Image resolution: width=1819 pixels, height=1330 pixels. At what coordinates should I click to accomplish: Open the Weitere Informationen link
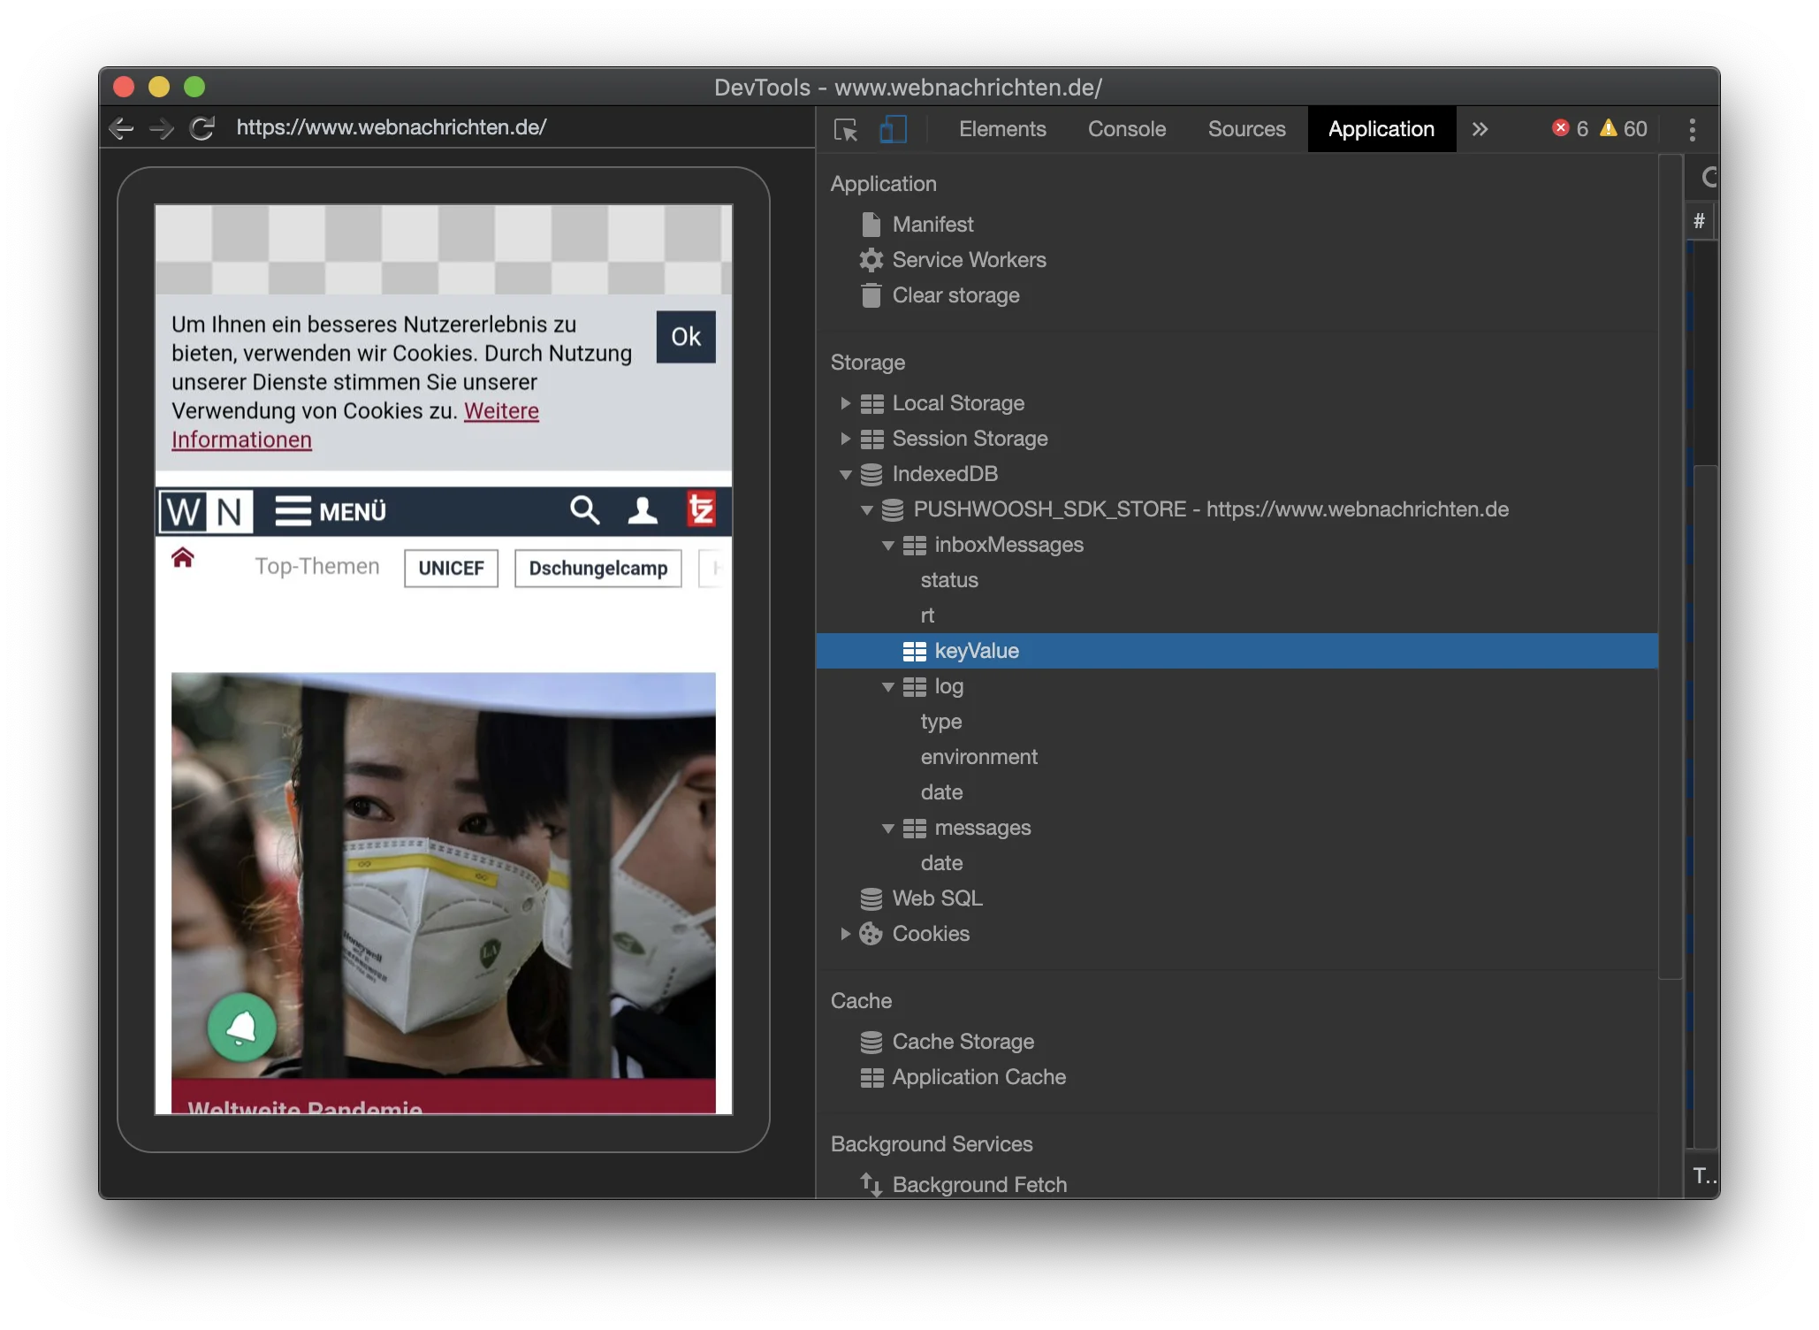(x=501, y=410)
